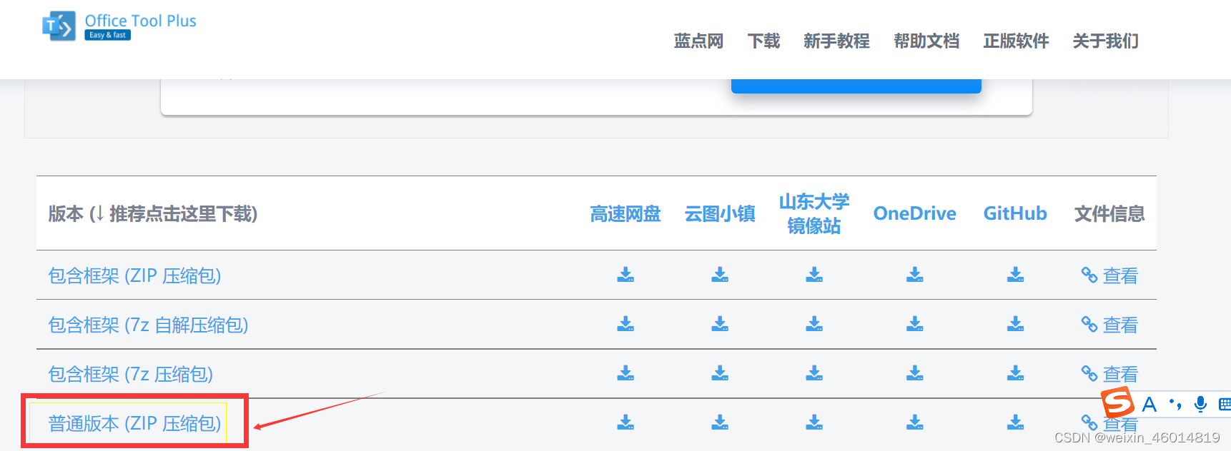Screen dimensions: 1231x451
Task: Download 包含框架 7z 压缩包 from GitHub
Action: click(x=1016, y=373)
